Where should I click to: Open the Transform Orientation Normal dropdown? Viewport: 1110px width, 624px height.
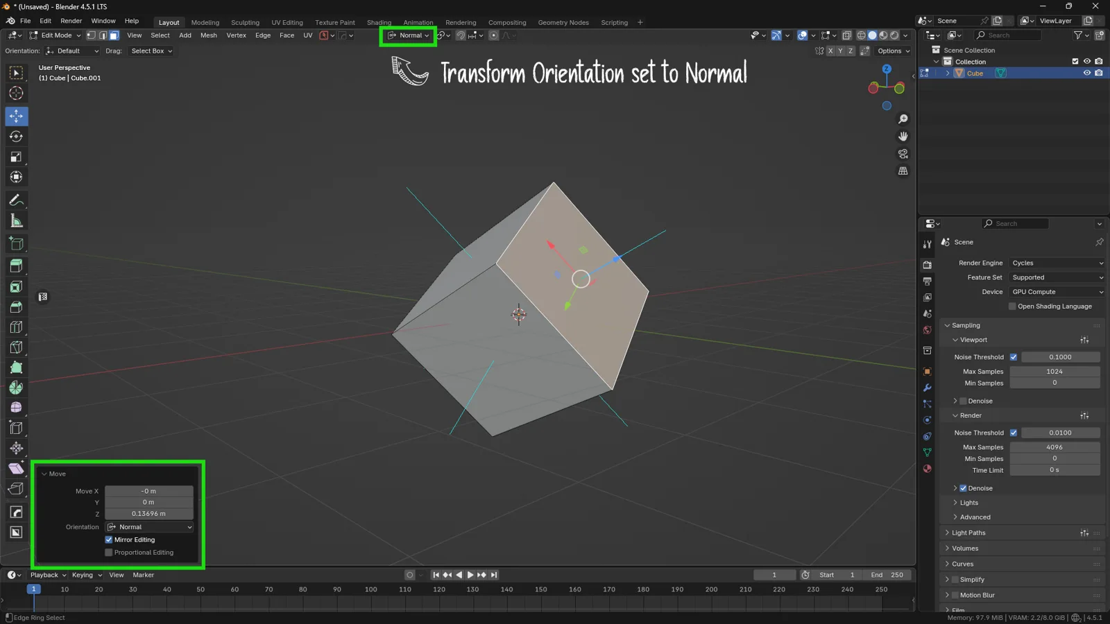pyautogui.click(x=409, y=35)
